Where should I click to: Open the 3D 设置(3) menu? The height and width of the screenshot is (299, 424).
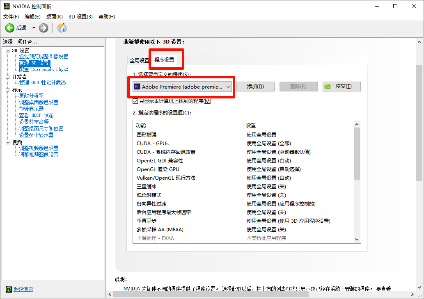[80, 17]
